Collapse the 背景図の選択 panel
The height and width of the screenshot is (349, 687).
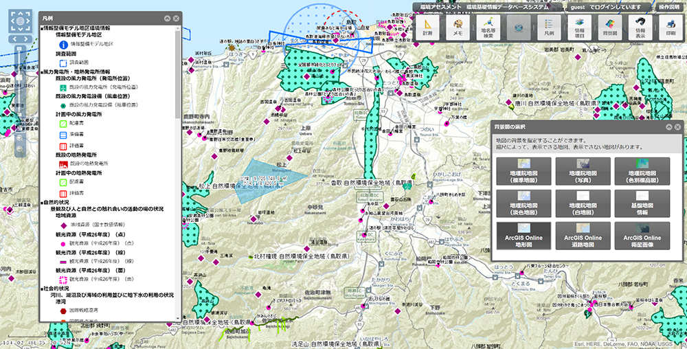(667, 127)
